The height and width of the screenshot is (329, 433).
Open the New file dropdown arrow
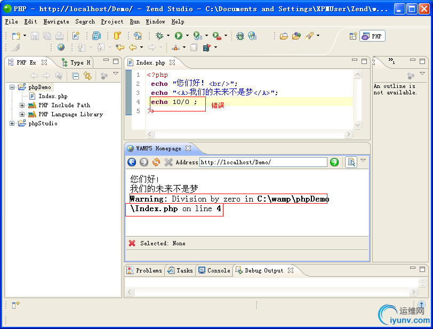point(25,36)
